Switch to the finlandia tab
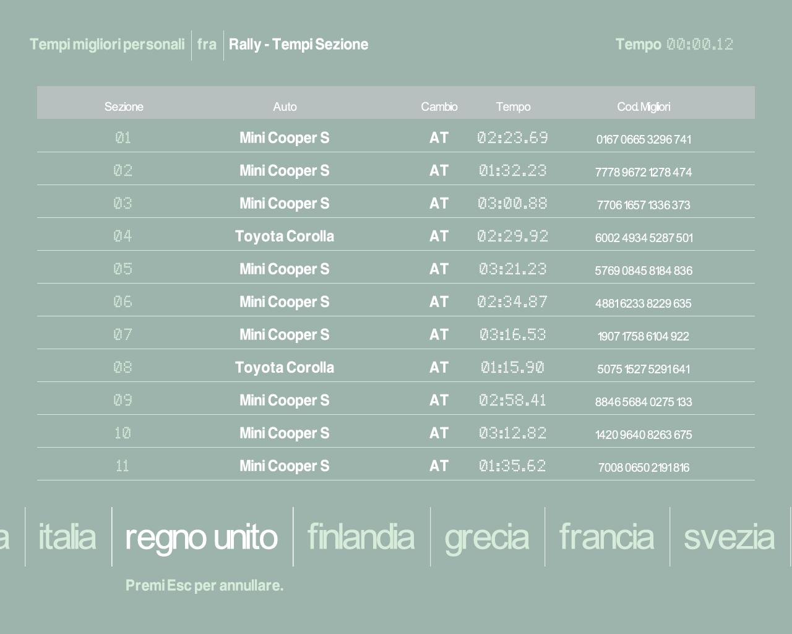Viewport: 792px width, 634px height. pyautogui.click(x=361, y=536)
